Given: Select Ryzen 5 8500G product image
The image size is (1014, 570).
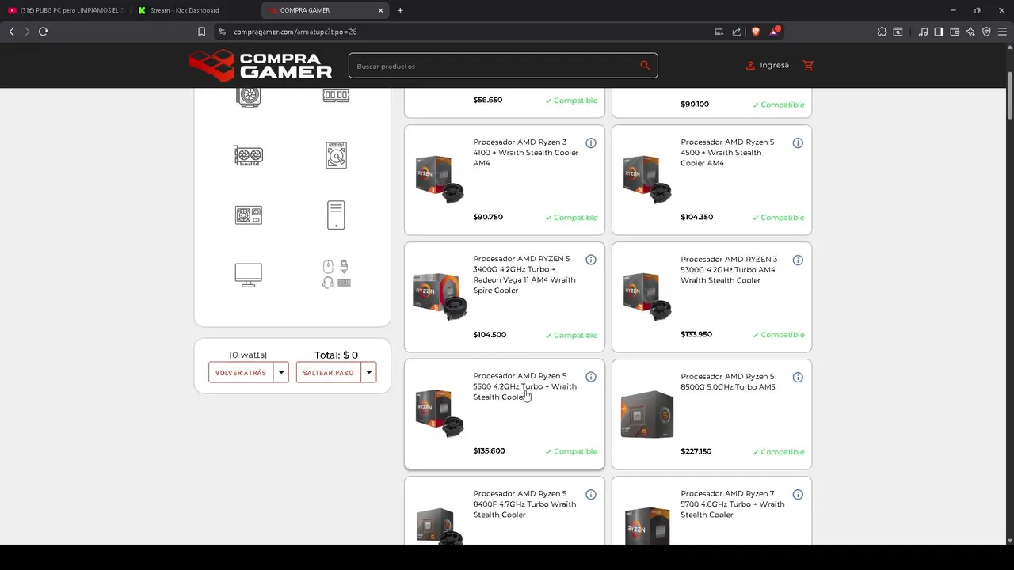Looking at the screenshot, I should [x=647, y=414].
